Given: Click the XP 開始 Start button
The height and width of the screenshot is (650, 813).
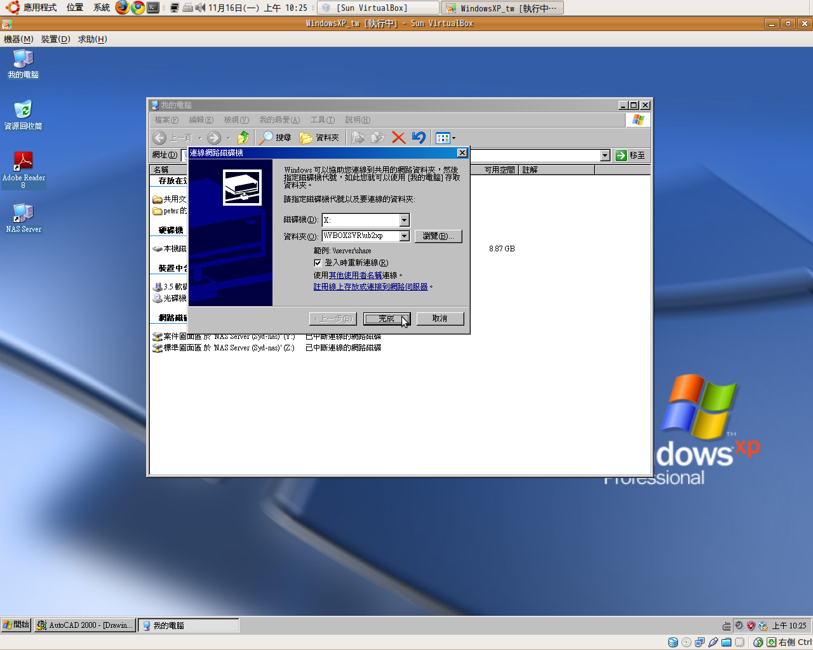Looking at the screenshot, I should tap(17, 625).
